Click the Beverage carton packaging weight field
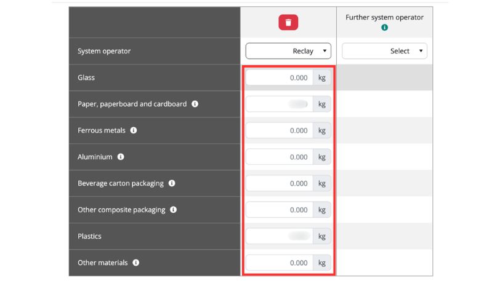500x281 pixels. pyautogui.click(x=279, y=183)
